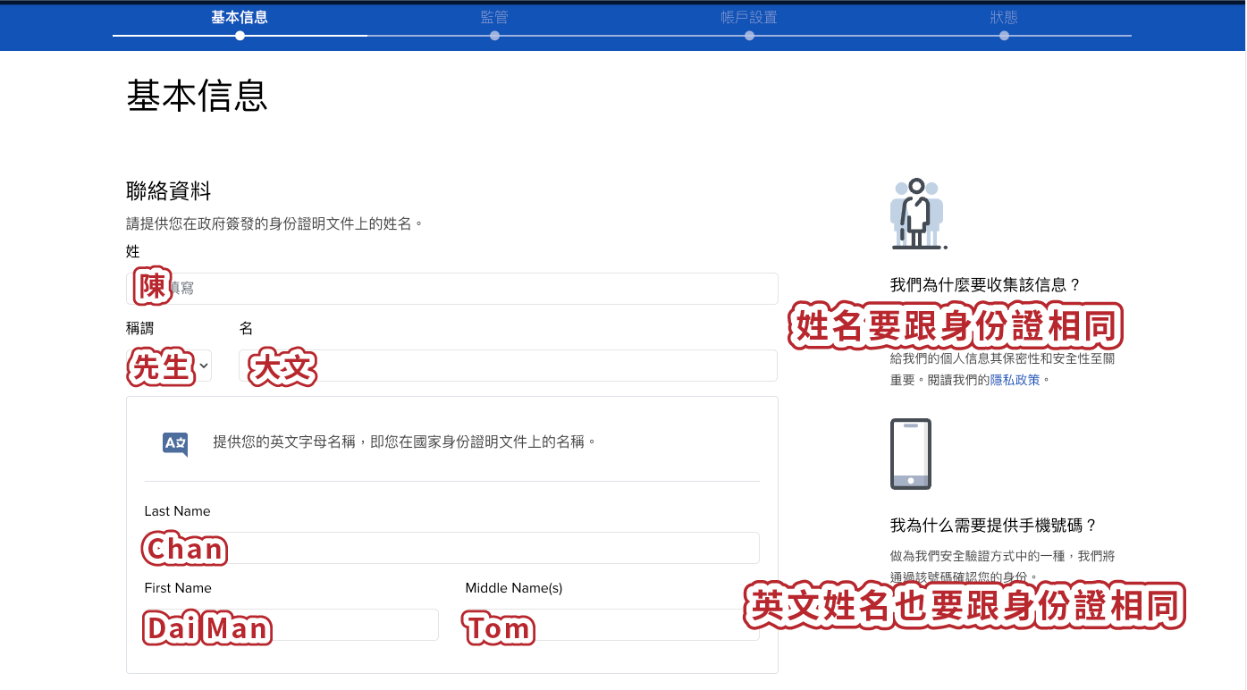Click the mobile phone illustration icon

tap(911, 454)
